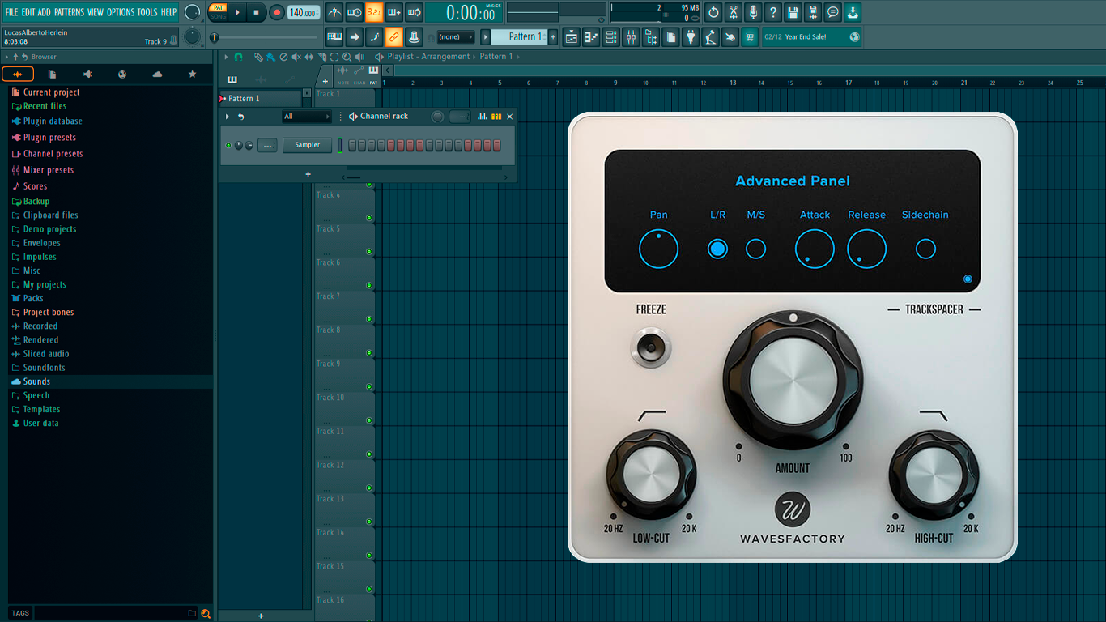The height and width of the screenshot is (622, 1106).
Task: Save project with the floppy disk icon
Action: point(793,12)
